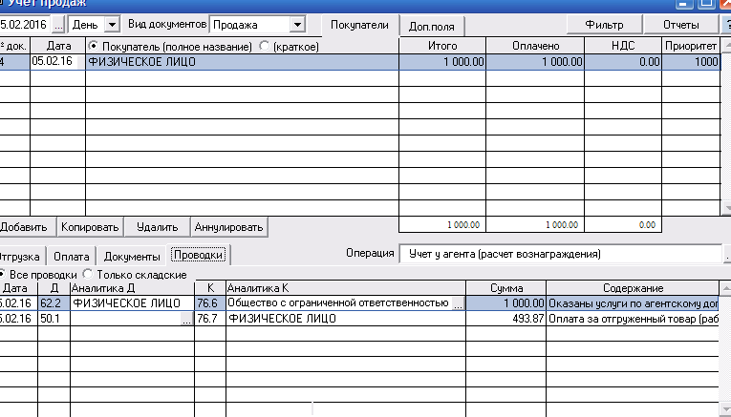This screenshot has height=417, width=731.
Task: Open the Оплата tab
Action: (72, 256)
